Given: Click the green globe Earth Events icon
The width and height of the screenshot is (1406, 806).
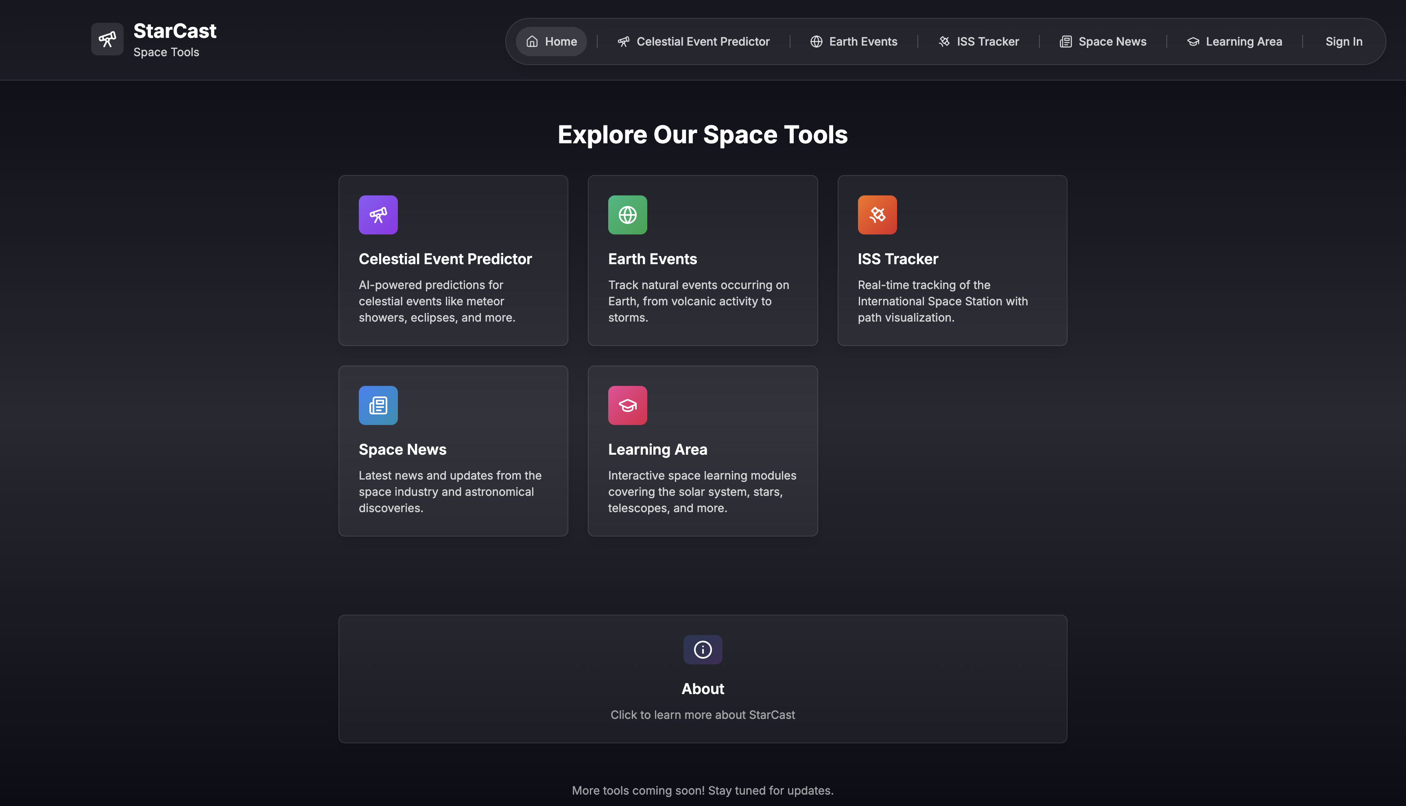Looking at the screenshot, I should [x=627, y=215].
